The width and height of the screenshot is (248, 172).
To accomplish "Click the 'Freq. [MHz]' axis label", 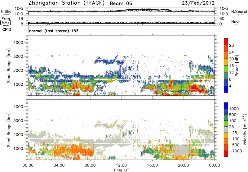I will pyautogui.click(x=6, y=21).
